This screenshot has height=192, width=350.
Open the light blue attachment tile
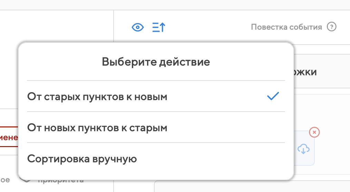pos(304,149)
